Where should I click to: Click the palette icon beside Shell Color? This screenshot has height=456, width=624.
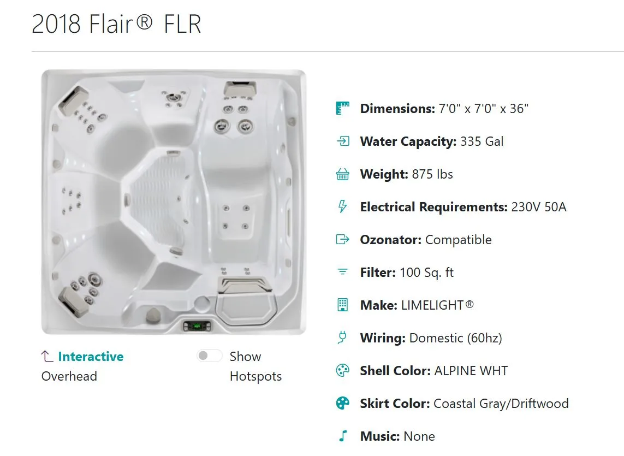(343, 370)
